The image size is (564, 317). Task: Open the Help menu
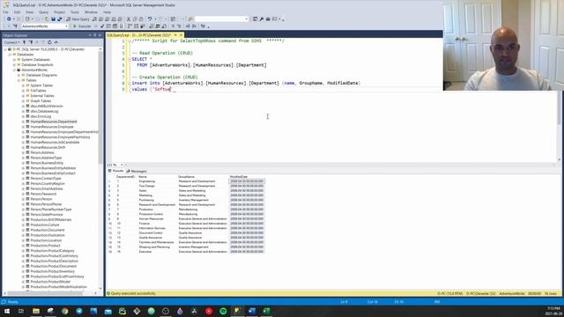pyautogui.click(x=107, y=12)
